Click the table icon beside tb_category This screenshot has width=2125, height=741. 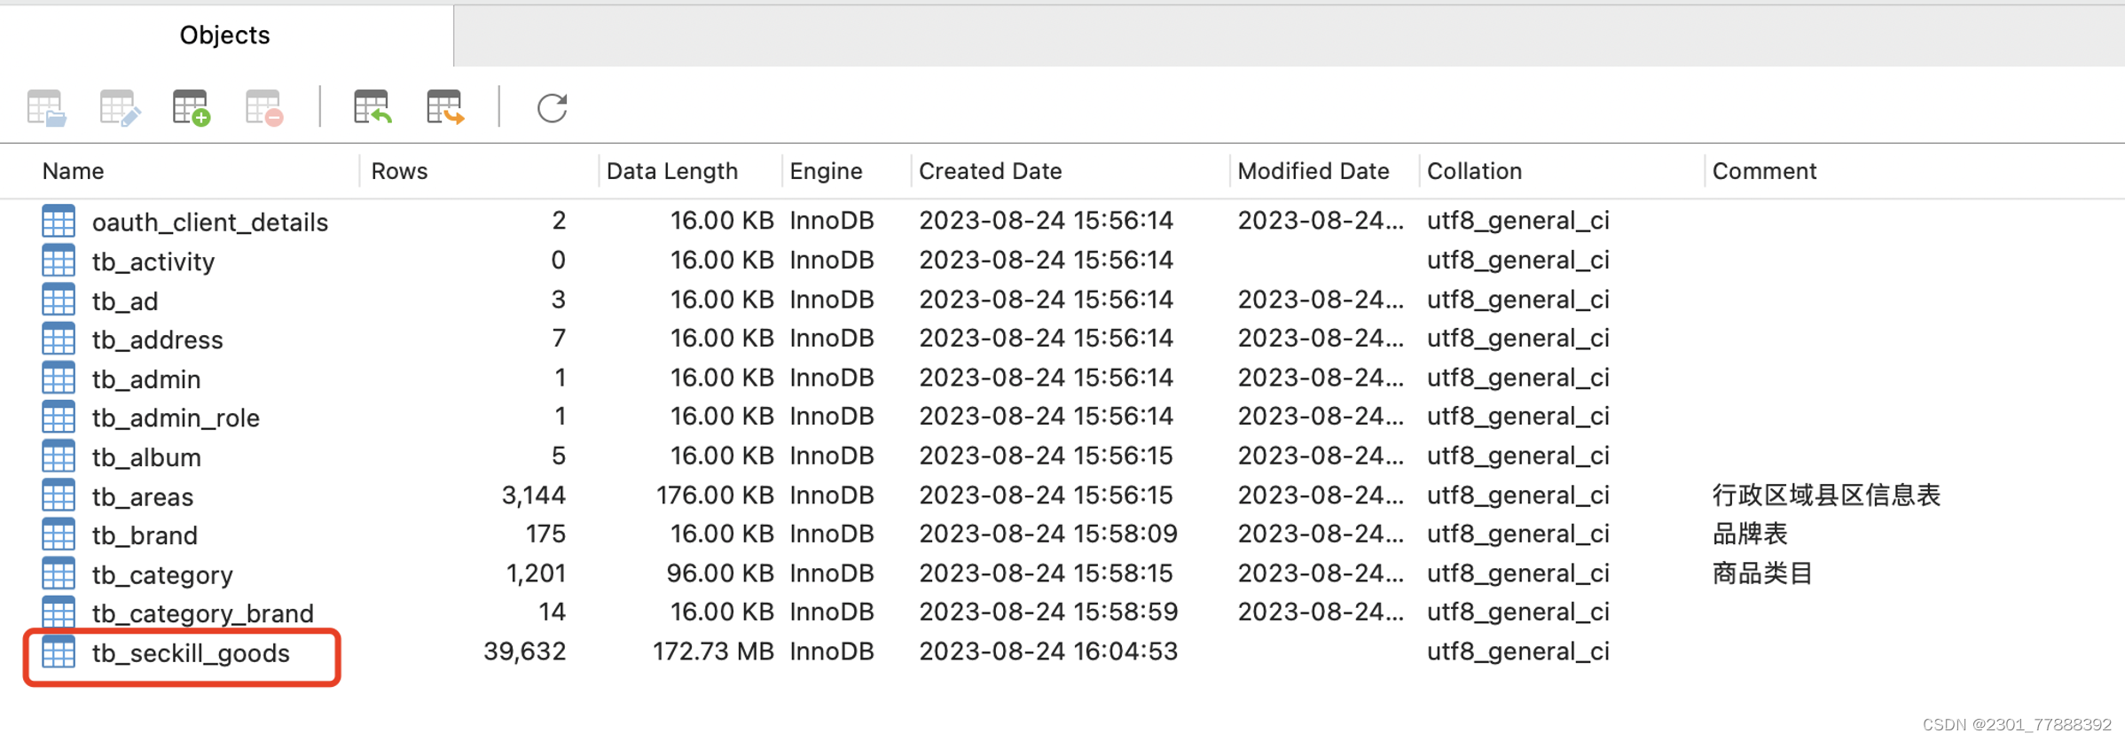[59, 573]
